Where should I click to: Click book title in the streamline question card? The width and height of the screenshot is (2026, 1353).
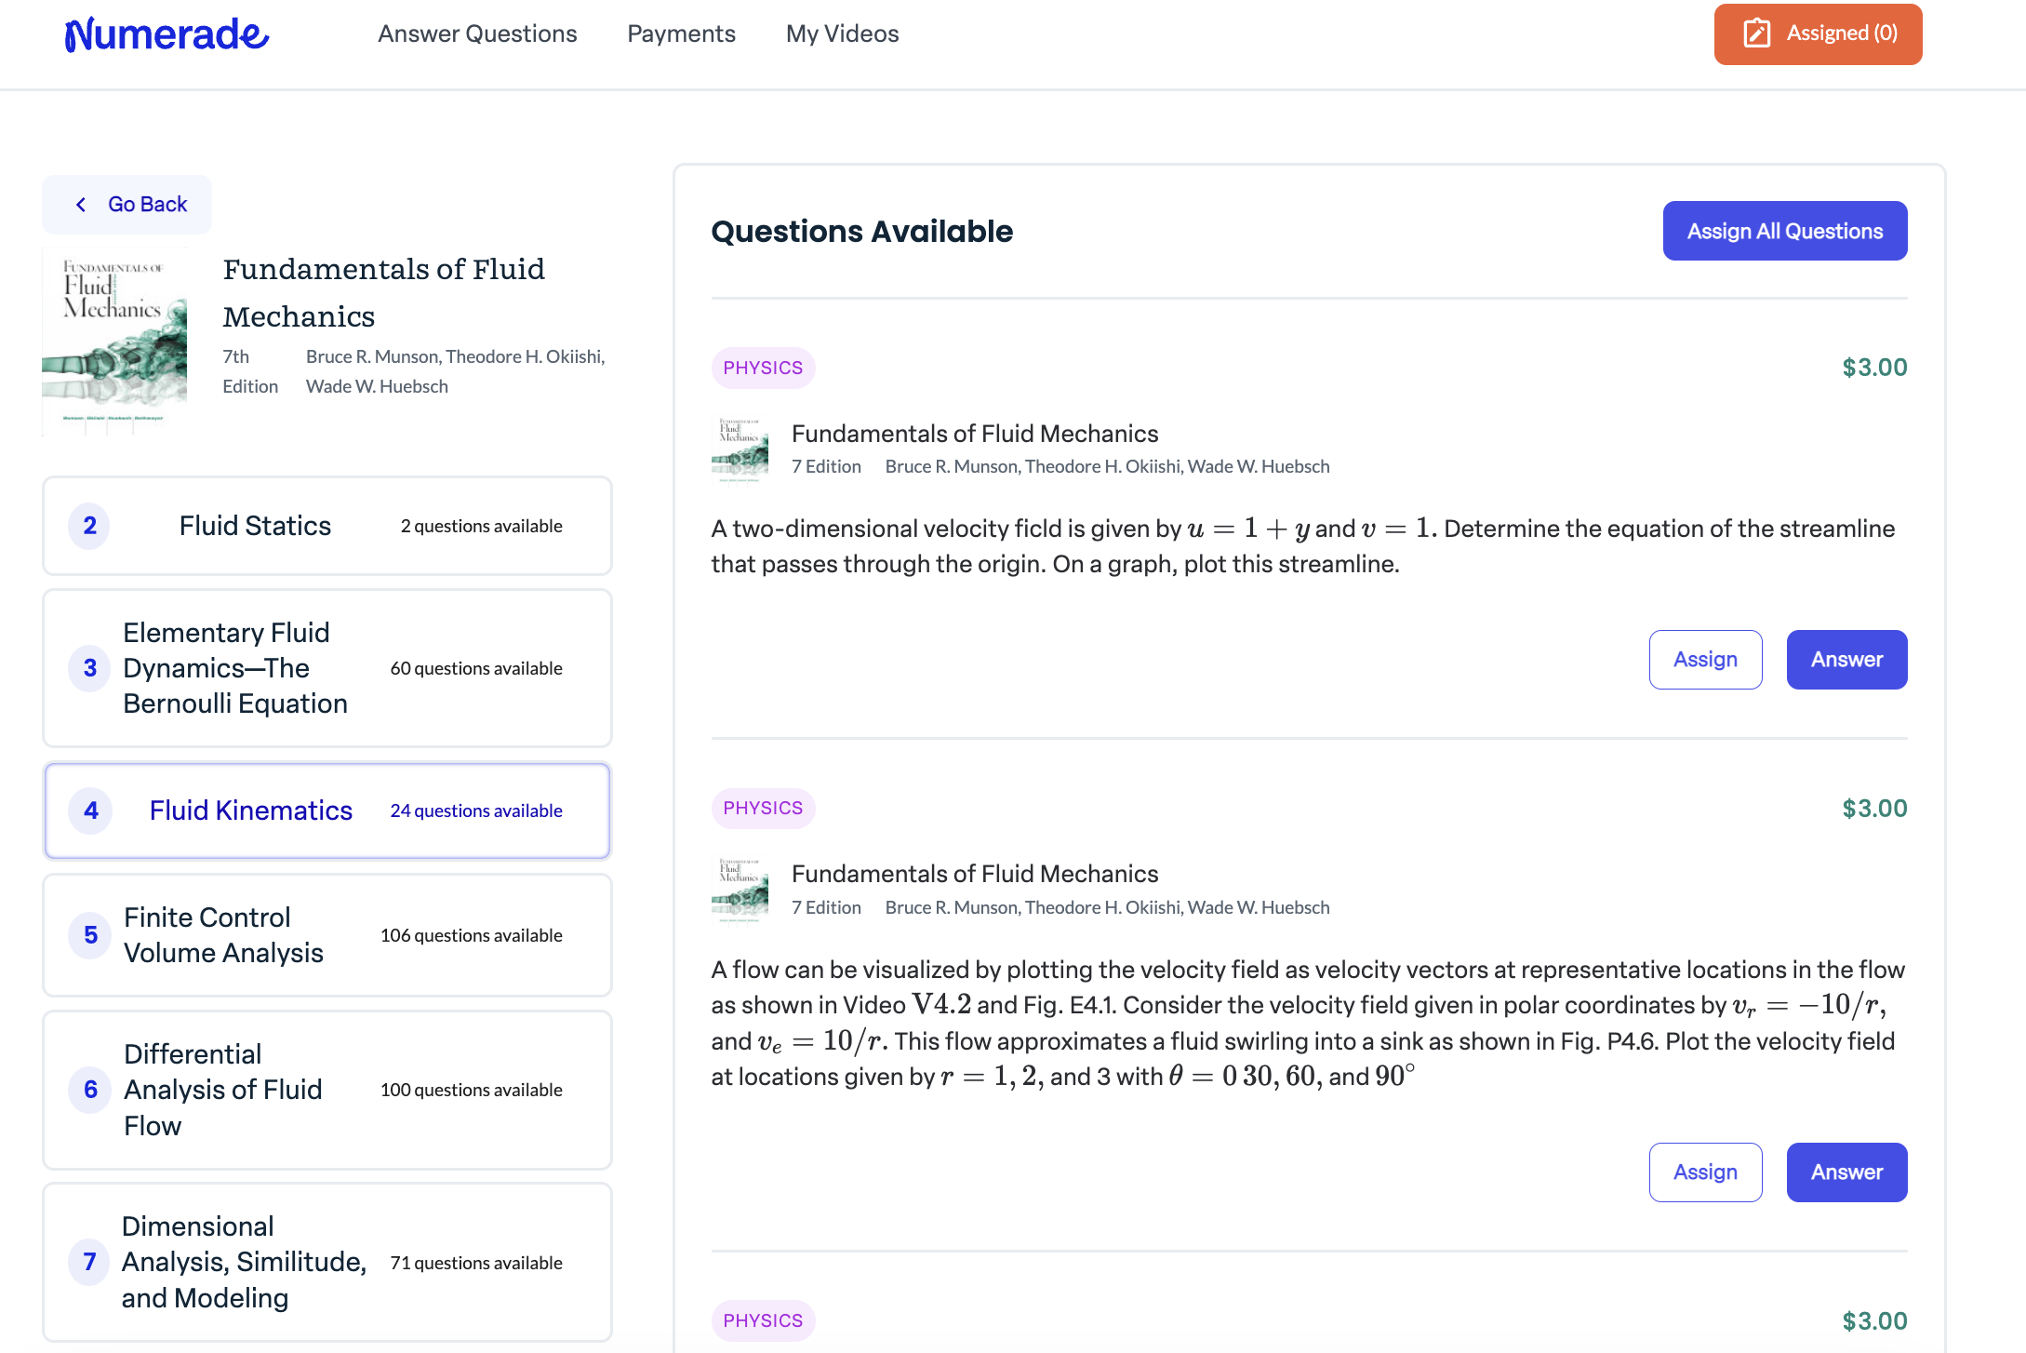click(975, 434)
